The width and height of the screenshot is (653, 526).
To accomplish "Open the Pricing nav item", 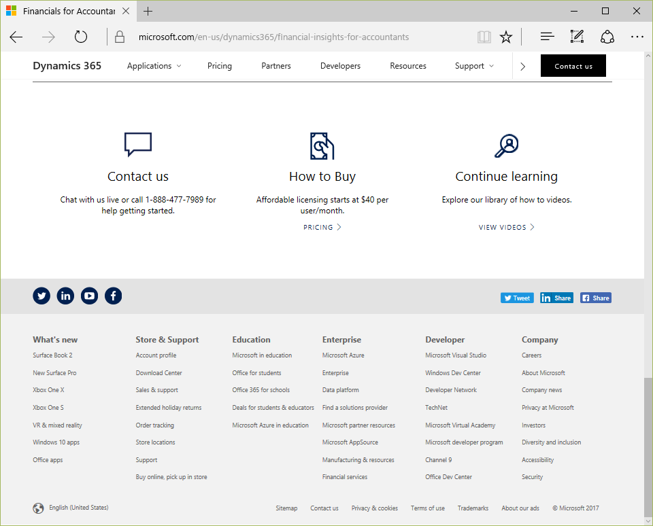I will pyautogui.click(x=220, y=66).
